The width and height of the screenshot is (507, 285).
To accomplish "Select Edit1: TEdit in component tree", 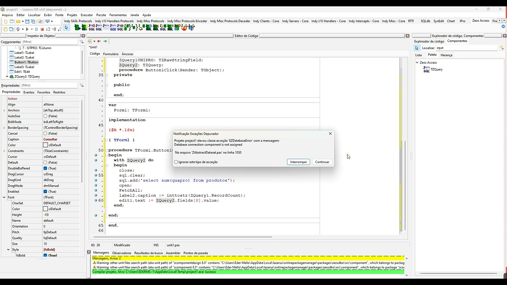I will [22, 72].
